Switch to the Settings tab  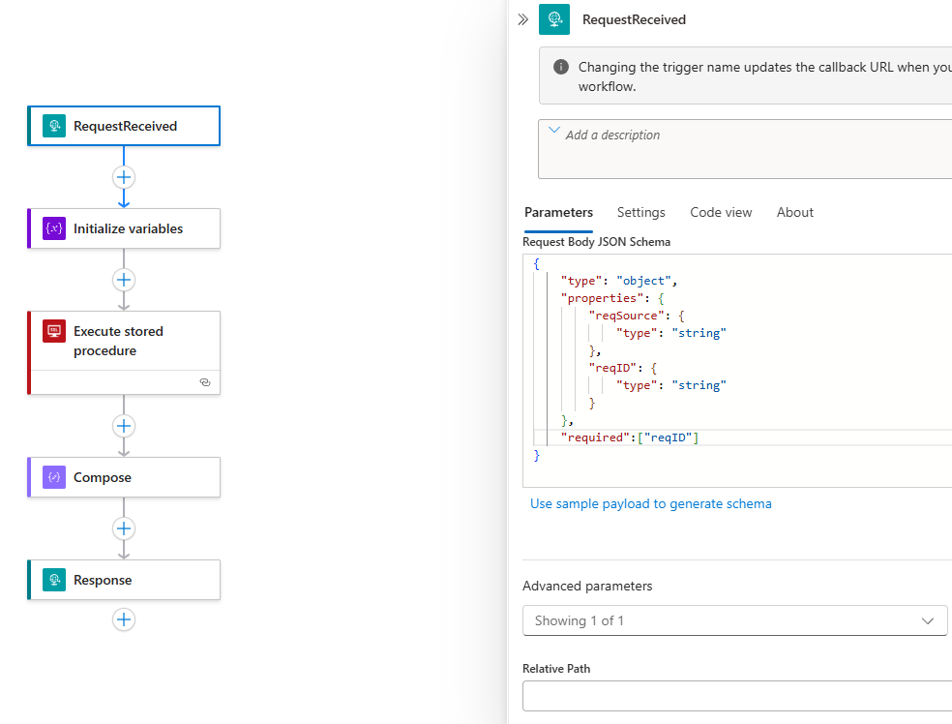click(x=640, y=212)
